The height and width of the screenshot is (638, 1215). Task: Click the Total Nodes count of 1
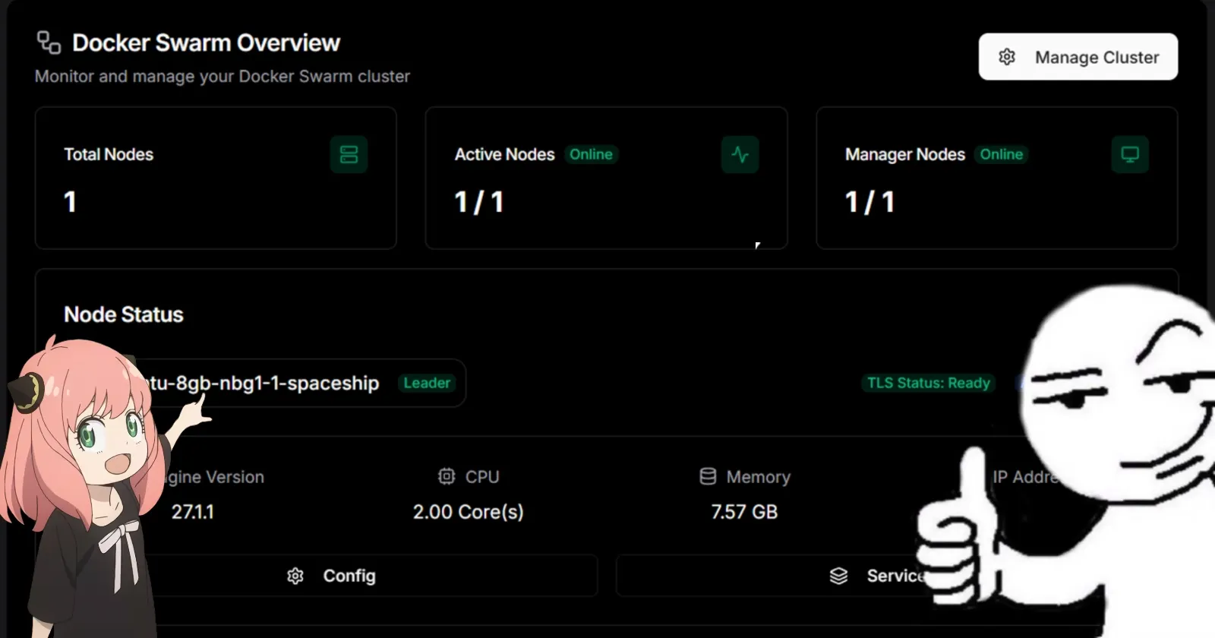click(x=70, y=202)
